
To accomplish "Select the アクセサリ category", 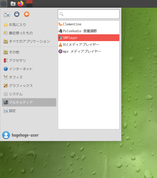I will click(29, 60).
